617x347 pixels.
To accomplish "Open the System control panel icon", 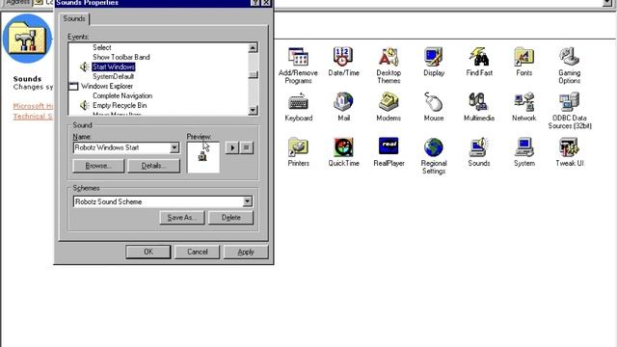I will tap(523, 147).
